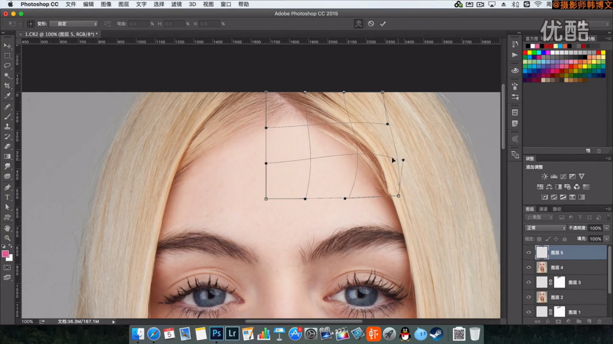Open the Adjustments panel flyout menu
The image size is (613, 344).
point(608,158)
